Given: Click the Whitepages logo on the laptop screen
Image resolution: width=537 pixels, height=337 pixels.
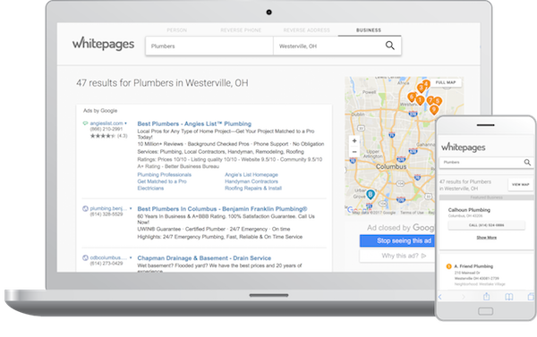Looking at the screenshot, I should (103, 44).
